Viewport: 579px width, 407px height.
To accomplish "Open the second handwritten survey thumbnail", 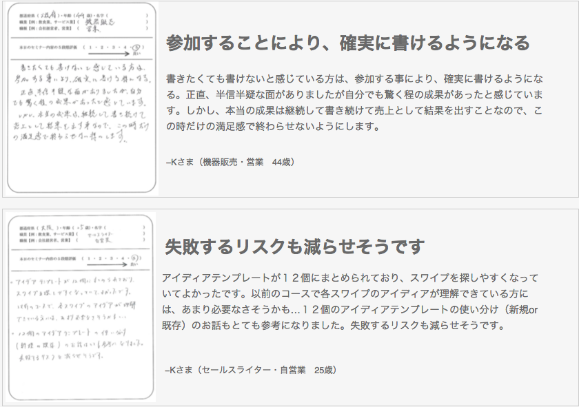I will (x=81, y=307).
